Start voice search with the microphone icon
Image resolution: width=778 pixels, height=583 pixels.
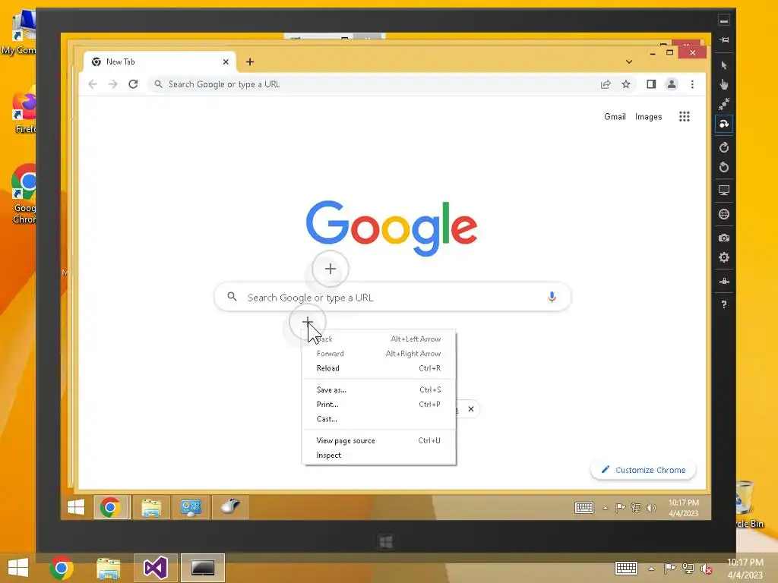click(x=552, y=297)
